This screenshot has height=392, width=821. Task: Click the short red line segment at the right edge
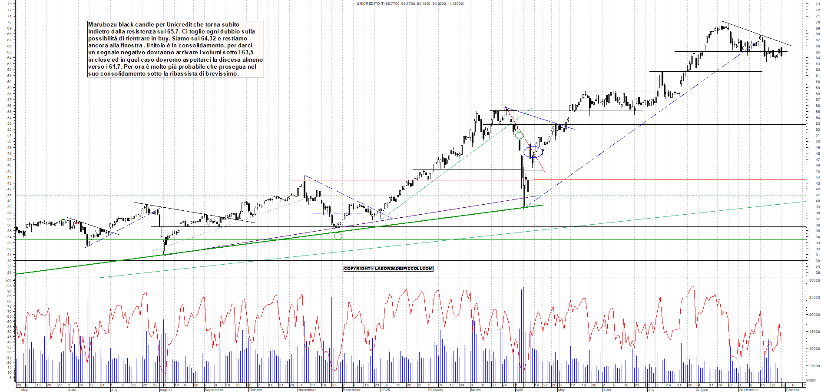click(791, 179)
